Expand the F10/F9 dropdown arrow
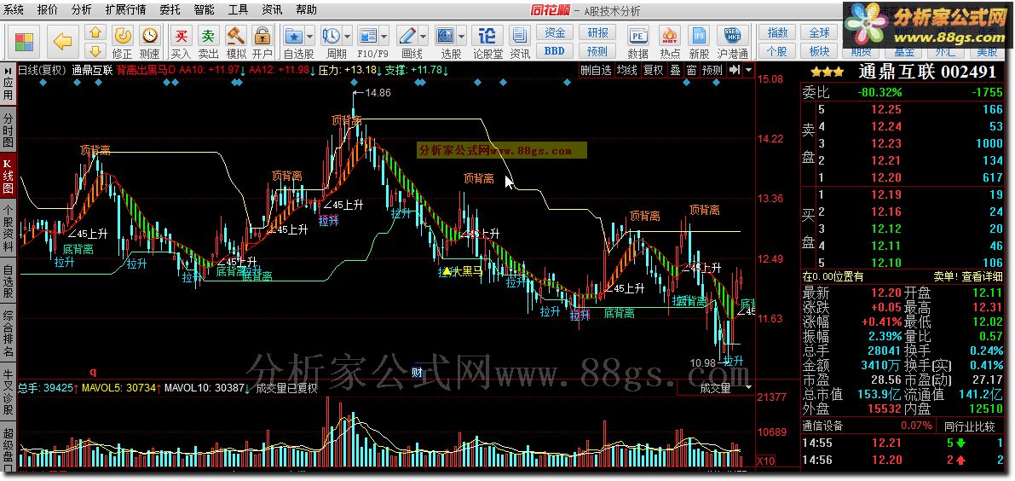The height and width of the screenshot is (481, 1015). click(x=384, y=37)
